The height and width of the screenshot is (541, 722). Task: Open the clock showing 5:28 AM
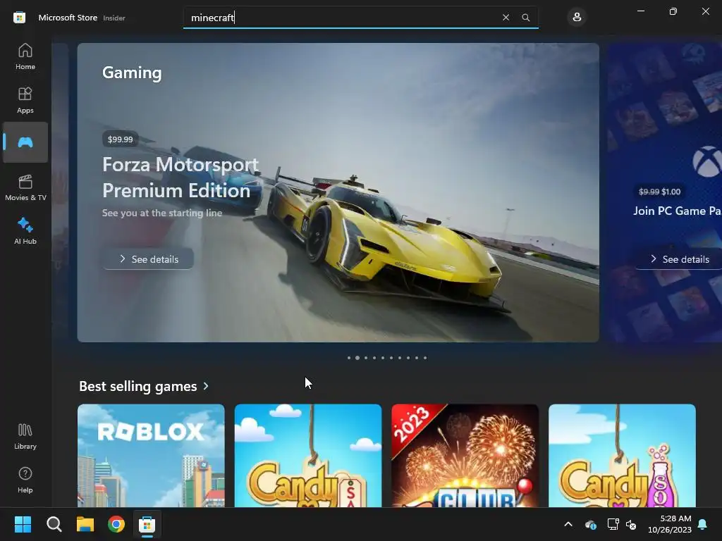[x=670, y=524]
